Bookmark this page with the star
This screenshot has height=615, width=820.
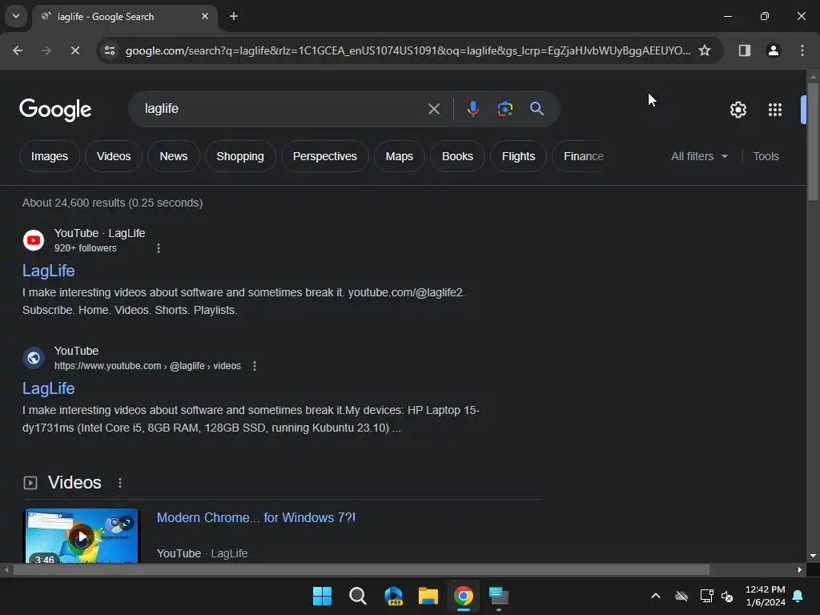[x=705, y=50]
